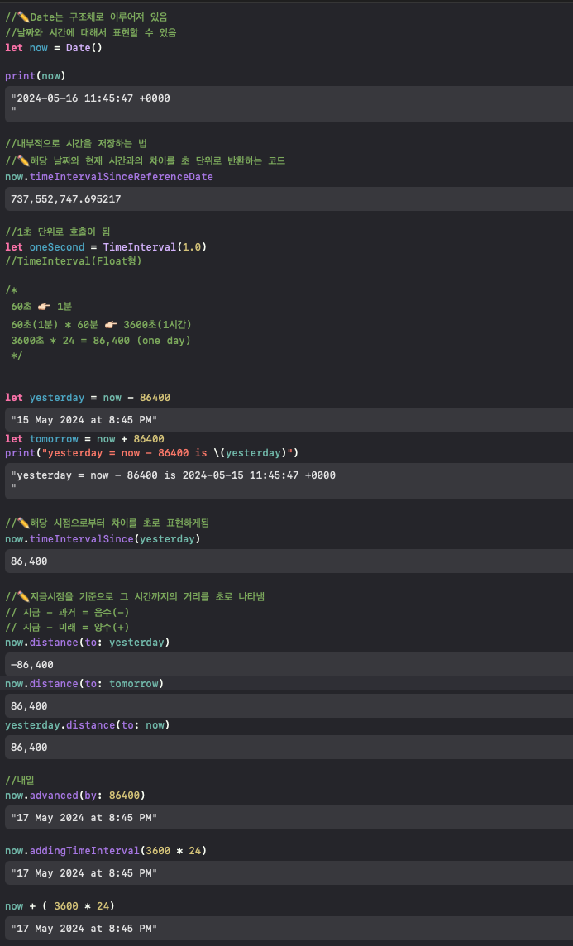The image size is (573, 946).
Task: Click the comment '날짜와 시간에 대해서 표현할 수 있음'
Action: 90,32
